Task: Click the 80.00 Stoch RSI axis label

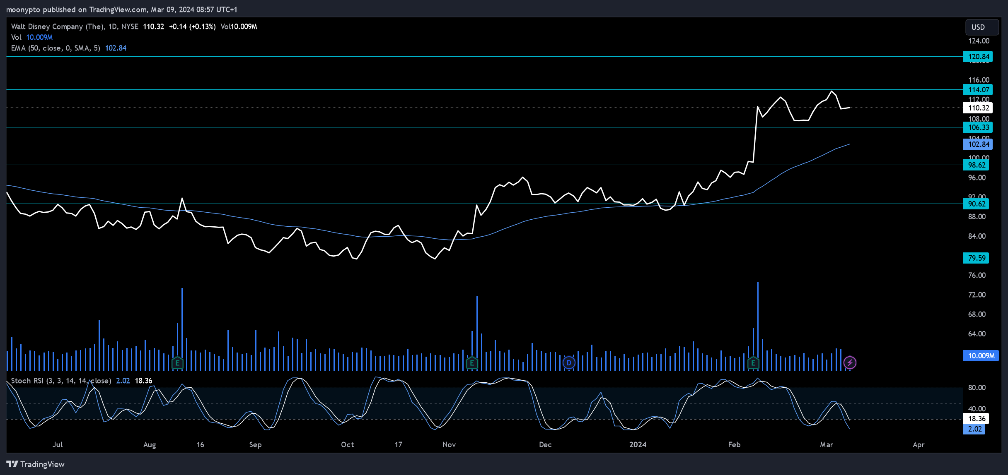Action: 977,388
